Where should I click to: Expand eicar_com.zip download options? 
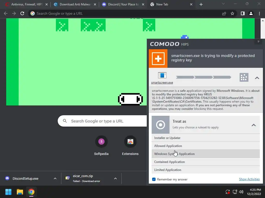pos(115,178)
